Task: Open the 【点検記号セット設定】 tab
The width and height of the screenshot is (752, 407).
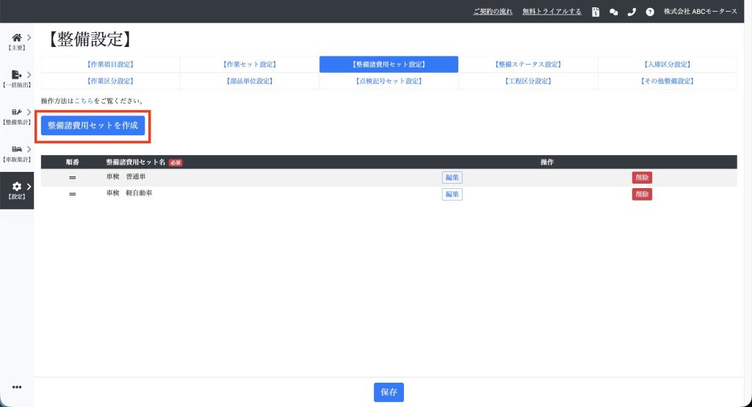Action: (x=388, y=81)
